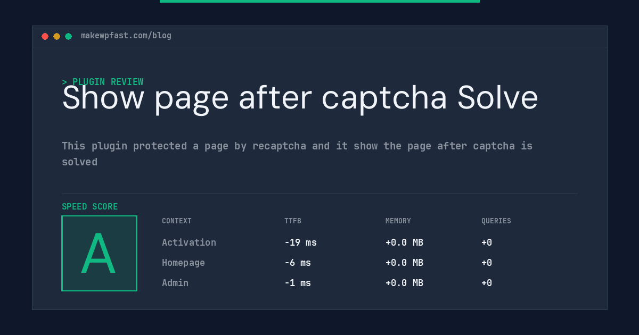Screen dimensions: 639x335
Task: Click the Activation row label
Action: (189, 242)
